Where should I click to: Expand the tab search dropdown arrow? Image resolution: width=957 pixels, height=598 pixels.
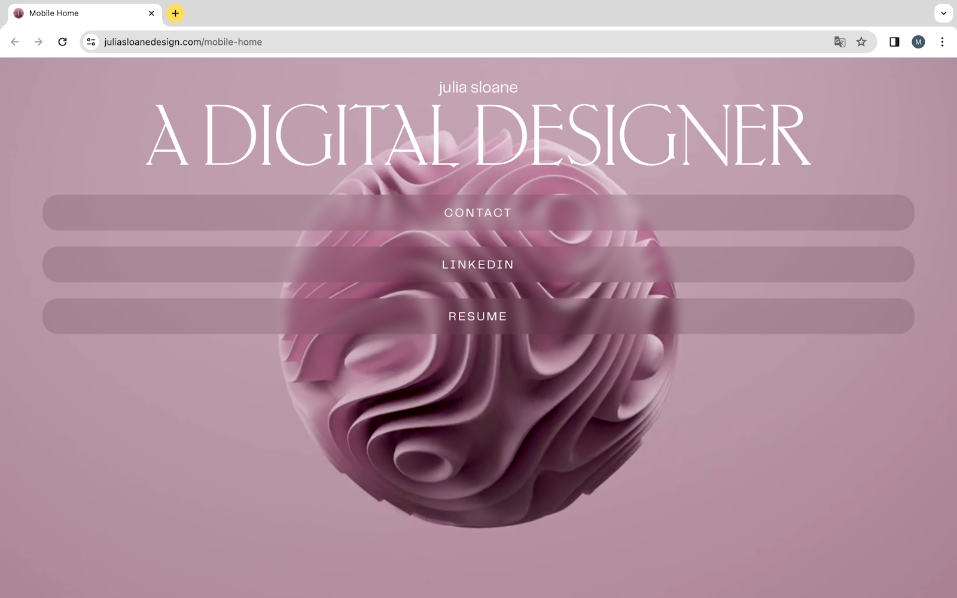tap(943, 13)
